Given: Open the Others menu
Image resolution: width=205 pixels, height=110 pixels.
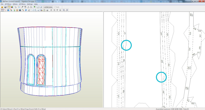Looking at the screenshot, I should coord(15,4).
